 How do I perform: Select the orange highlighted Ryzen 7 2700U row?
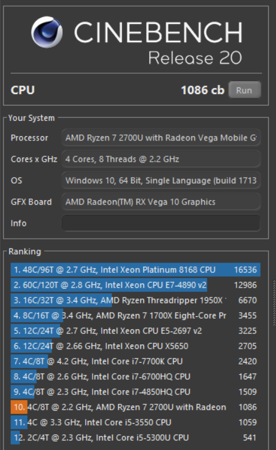point(135,407)
